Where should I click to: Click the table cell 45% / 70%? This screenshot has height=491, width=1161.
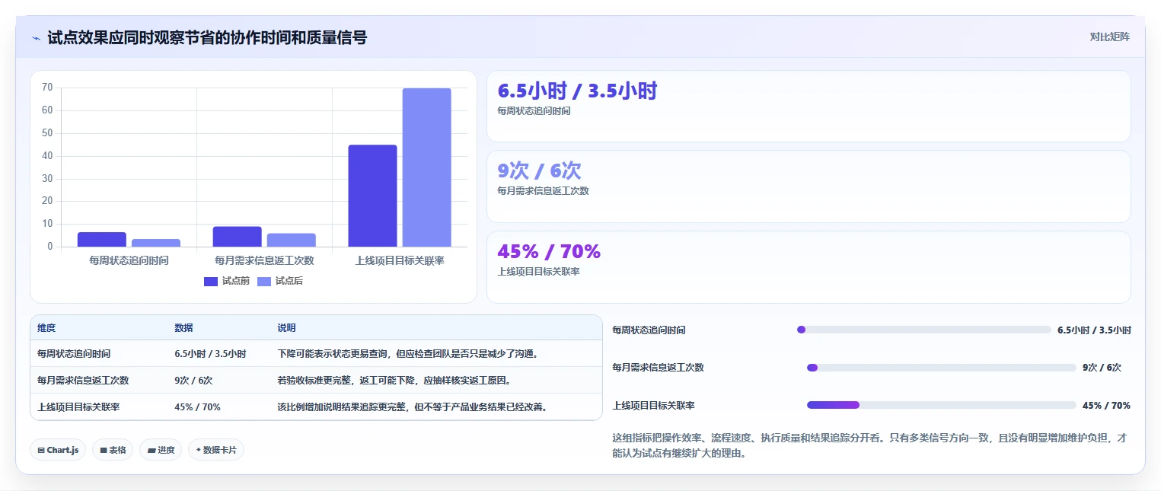tap(197, 407)
